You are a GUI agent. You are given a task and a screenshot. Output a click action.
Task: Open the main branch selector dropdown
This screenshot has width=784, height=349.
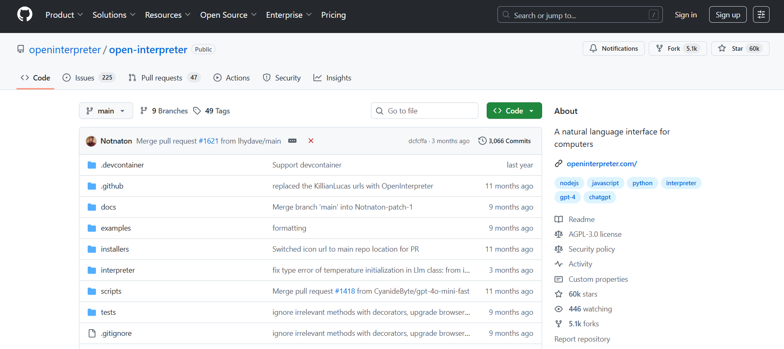click(106, 111)
